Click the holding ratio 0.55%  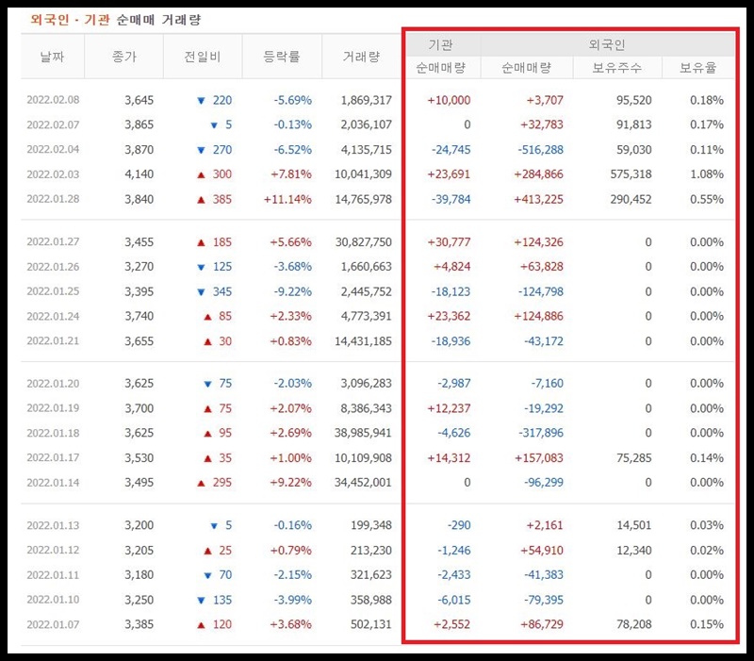(706, 199)
